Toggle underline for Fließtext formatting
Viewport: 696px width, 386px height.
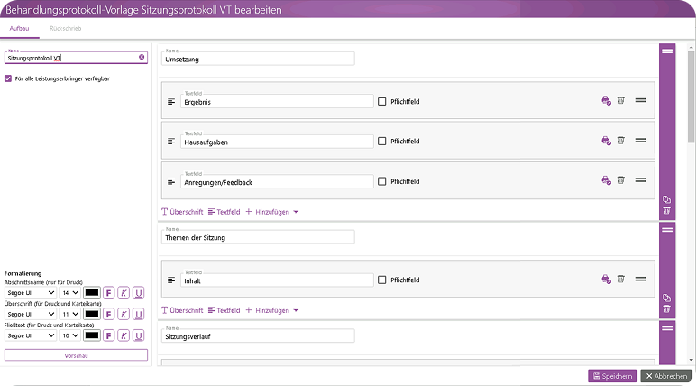tap(138, 335)
